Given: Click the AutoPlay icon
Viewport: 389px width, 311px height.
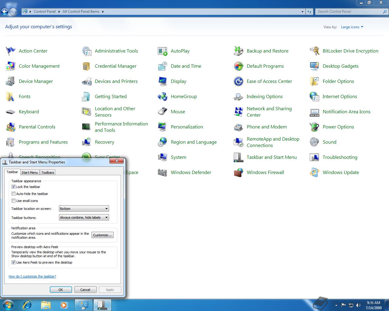Looking at the screenshot, I should pyautogui.click(x=163, y=51).
